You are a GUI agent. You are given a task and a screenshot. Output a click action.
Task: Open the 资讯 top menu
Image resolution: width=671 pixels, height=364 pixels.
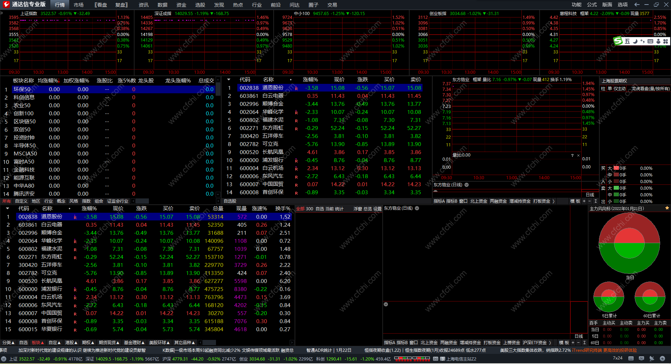pos(144,5)
